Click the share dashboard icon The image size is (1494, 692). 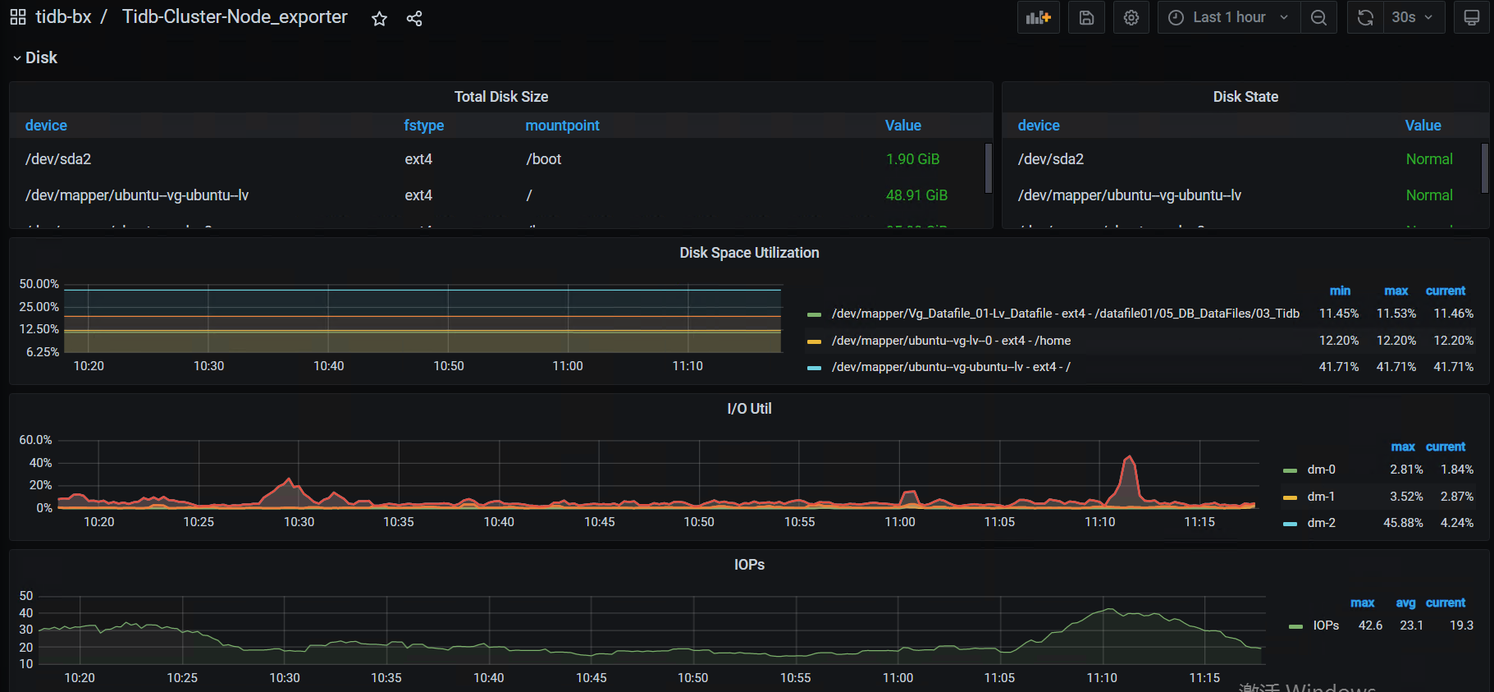coord(414,18)
